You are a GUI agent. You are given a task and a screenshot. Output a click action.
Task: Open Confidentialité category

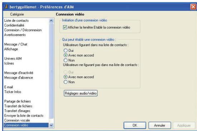[x=14, y=25]
